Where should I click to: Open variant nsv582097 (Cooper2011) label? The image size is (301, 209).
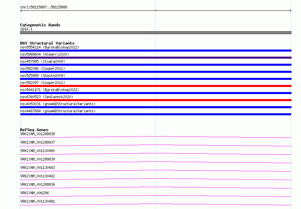click(43, 83)
